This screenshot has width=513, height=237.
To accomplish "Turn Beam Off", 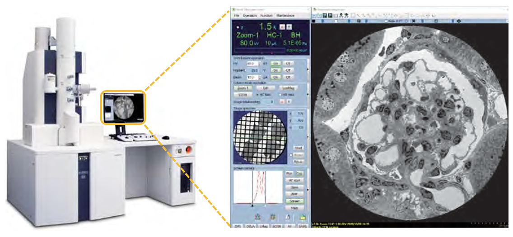I will 288,77.
